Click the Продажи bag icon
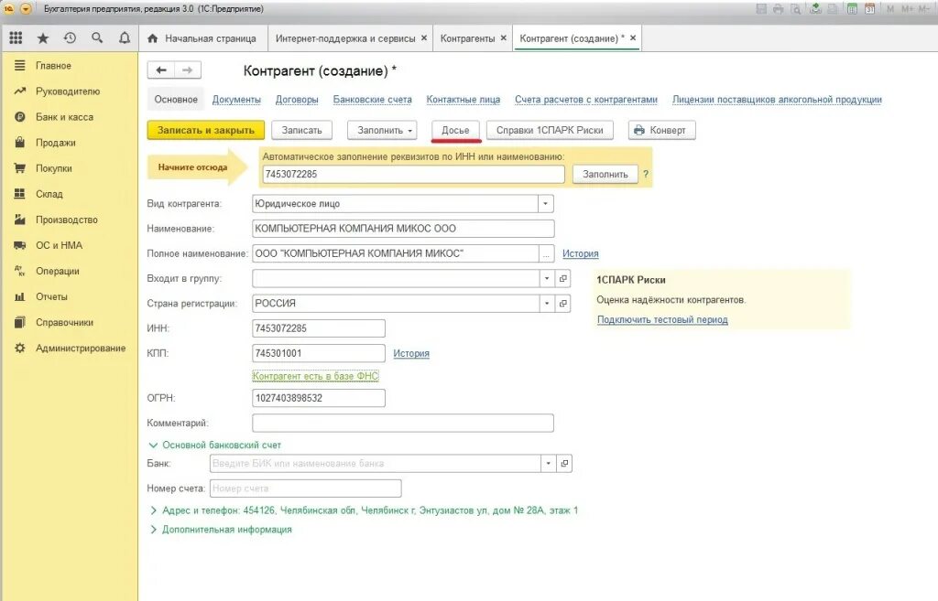 (20, 142)
